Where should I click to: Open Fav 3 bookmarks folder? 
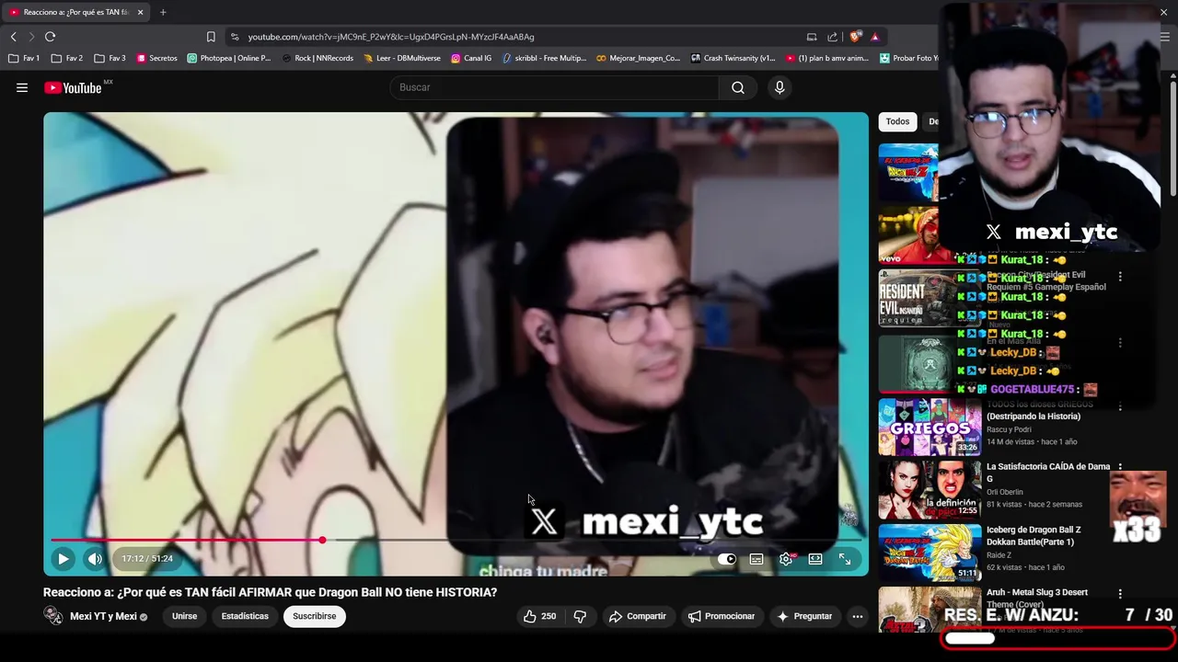pyautogui.click(x=110, y=58)
